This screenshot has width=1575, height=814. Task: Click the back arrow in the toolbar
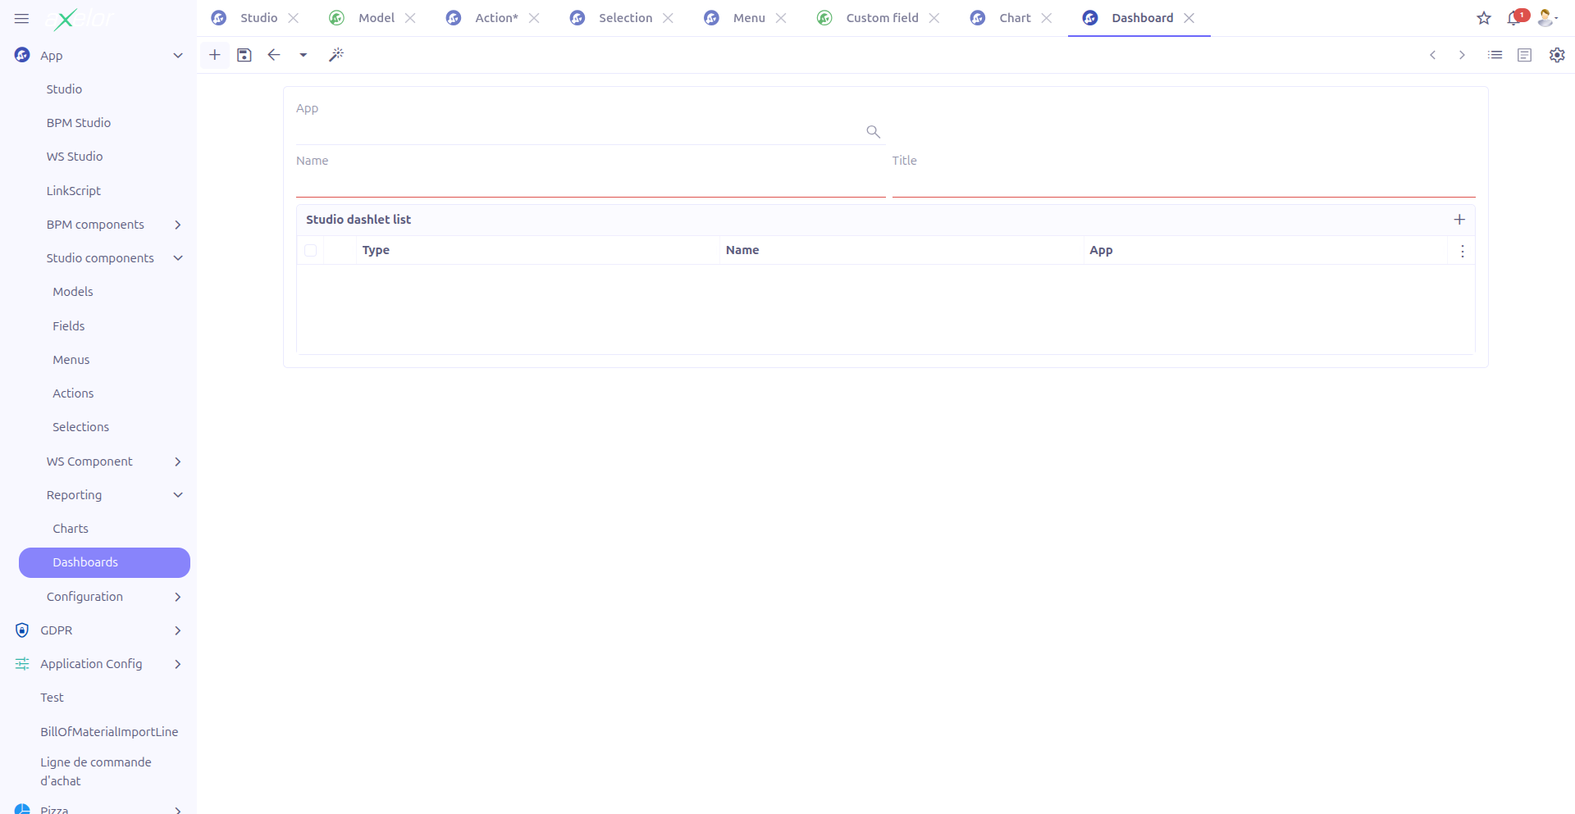(x=273, y=55)
